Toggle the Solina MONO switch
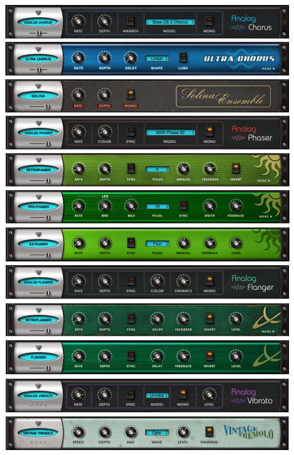The image size is (294, 455). [131, 94]
